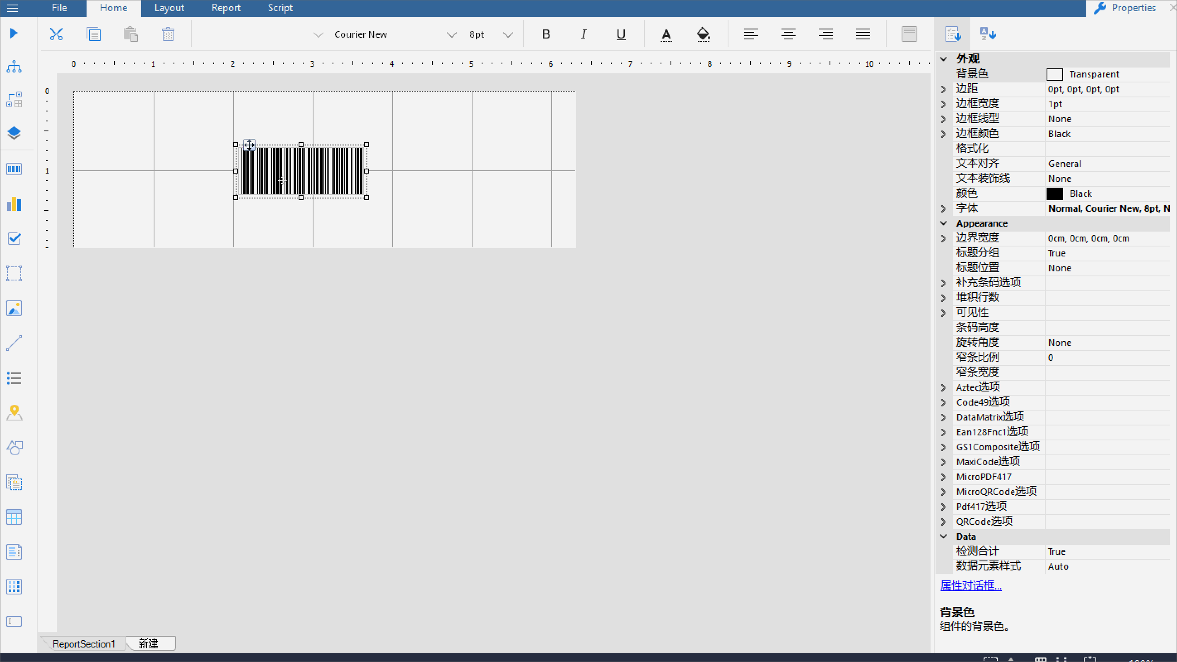Select the ReportSection1 tab
Screen dimensions: 1177x662
click(x=84, y=644)
